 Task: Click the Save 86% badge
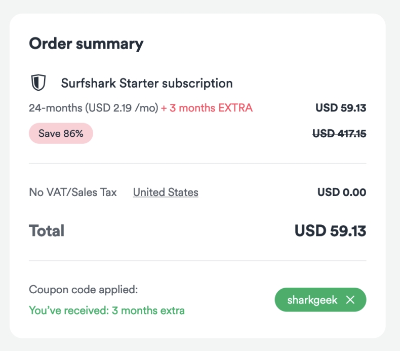click(x=61, y=134)
